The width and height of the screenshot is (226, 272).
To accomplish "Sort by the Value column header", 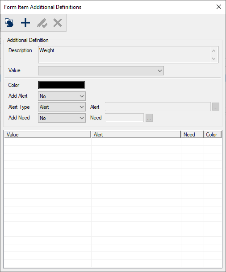I will pos(47,134).
